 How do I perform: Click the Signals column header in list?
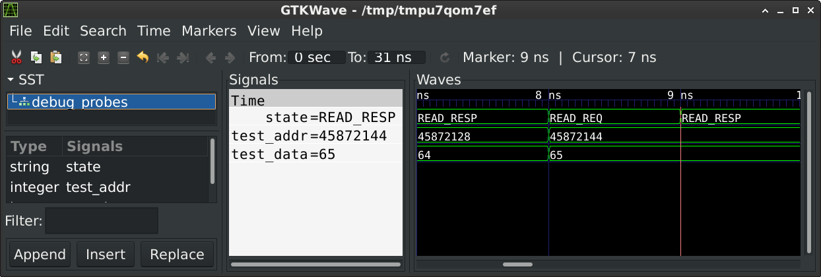point(136,146)
